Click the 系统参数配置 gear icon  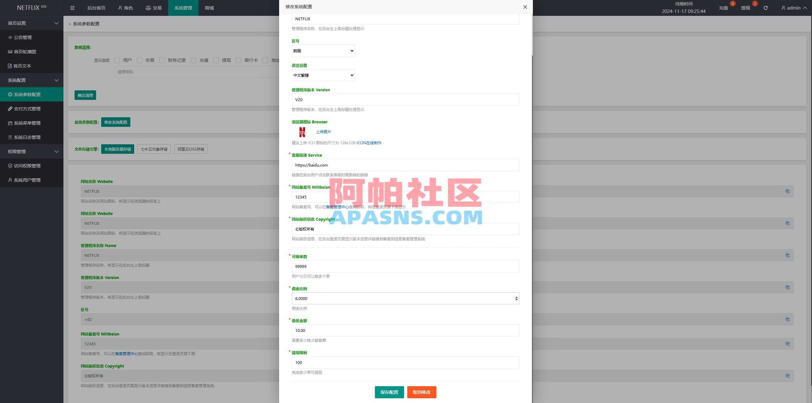[10, 94]
